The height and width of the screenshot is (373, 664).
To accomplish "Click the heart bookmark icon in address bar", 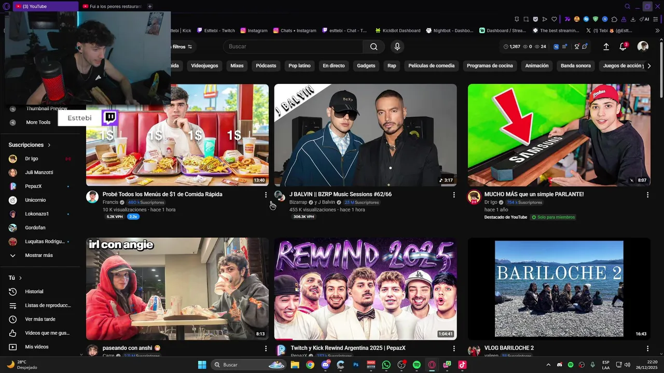I will [x=554, y=19].
